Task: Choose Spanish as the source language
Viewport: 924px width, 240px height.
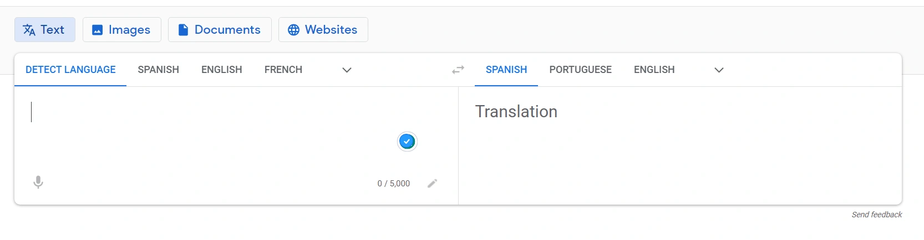Action: point(158,70)
